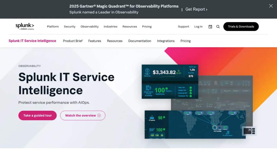Open Pricing in the main navigation
This screenshot has height=156, width=277.
pyautogui.click(x=147, y=26)
